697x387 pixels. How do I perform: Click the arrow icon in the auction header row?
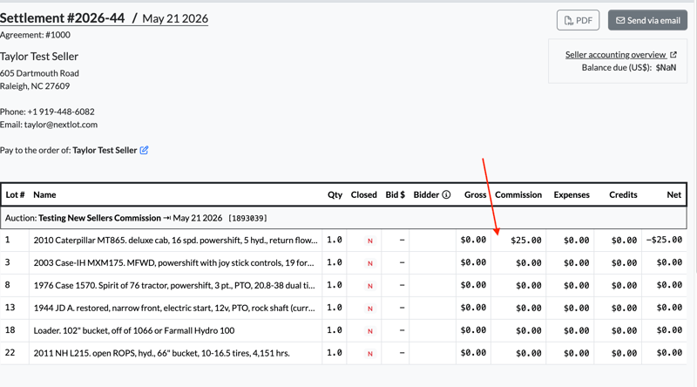(167, 218)
